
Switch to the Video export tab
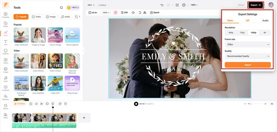[230, 20]
